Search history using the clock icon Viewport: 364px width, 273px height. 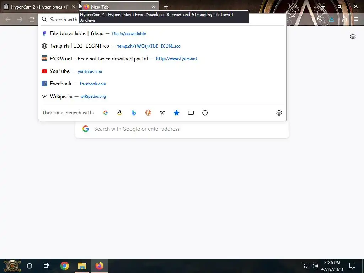pyautogui.click(x=205, y=113)
